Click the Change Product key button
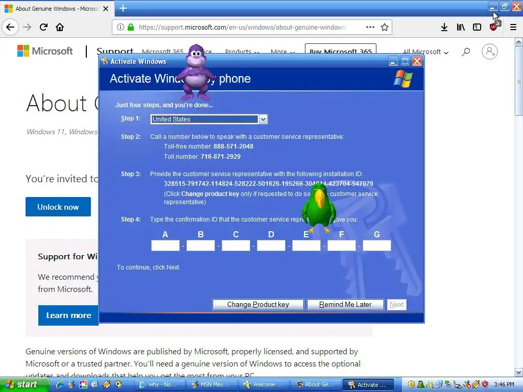This screenshot has height=392, width=523. (258, 304)
